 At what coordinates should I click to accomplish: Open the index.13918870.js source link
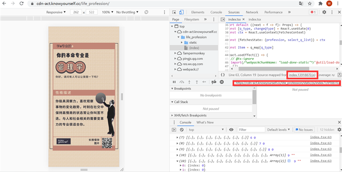[x=302, y=75]
